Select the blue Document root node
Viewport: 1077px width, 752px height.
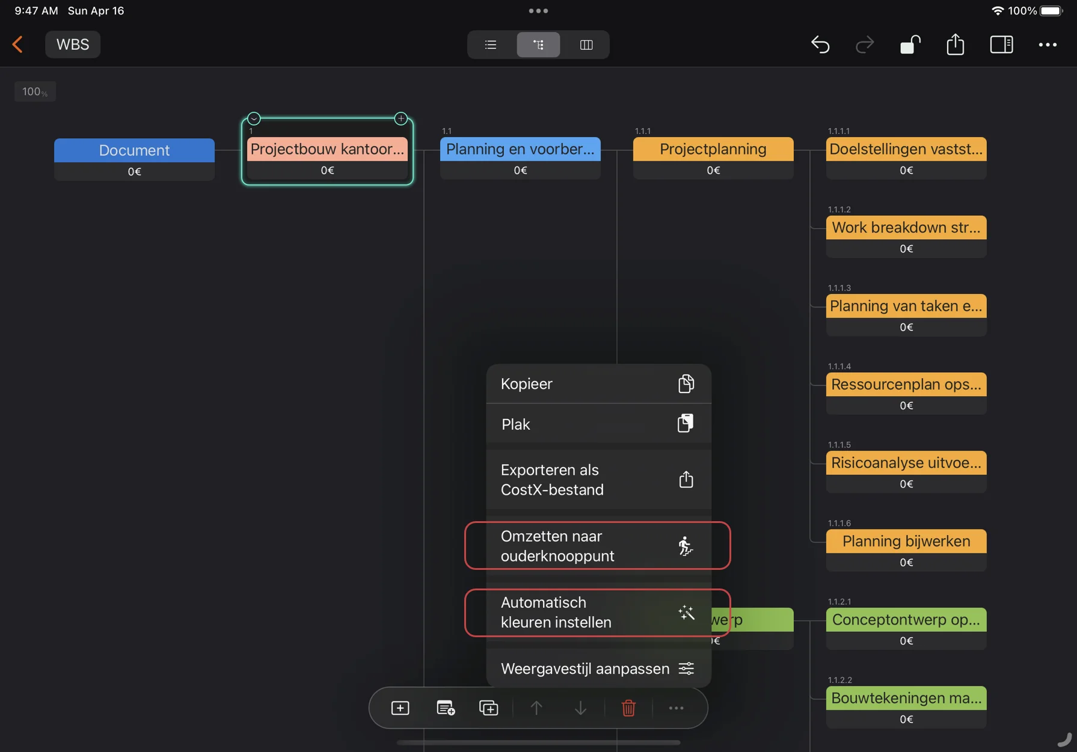134,150
